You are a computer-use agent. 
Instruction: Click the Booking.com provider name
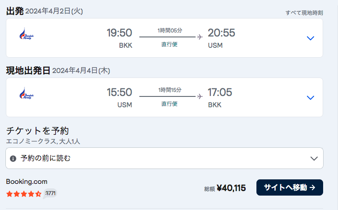pos(27,182)
